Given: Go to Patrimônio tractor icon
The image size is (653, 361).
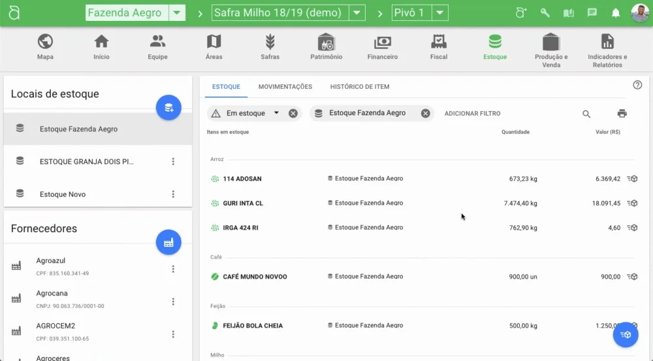Looking at the screenshot, I should pyautogui.click(x=326, y=43).
